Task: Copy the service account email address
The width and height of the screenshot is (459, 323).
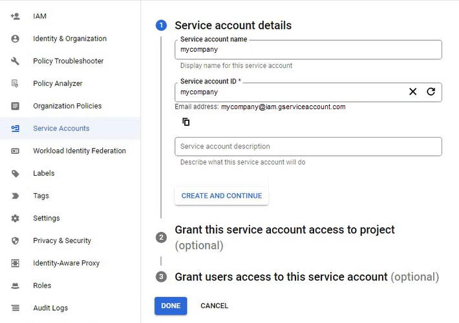Action: [186, 122]
